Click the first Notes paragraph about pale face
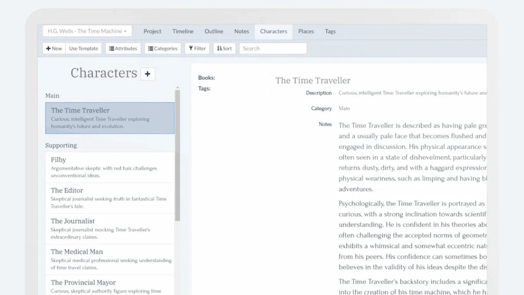 coord(413,157)
